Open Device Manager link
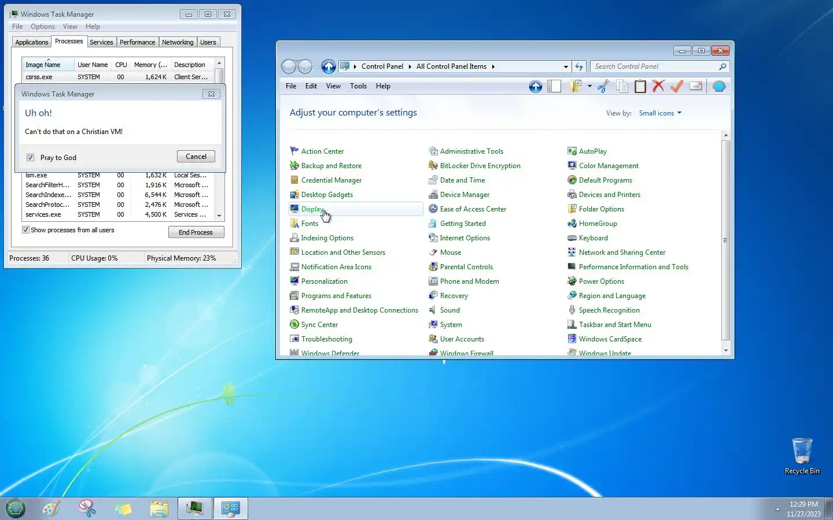The image size is (833, 520). pyautogui.click(x=465, y=195)
